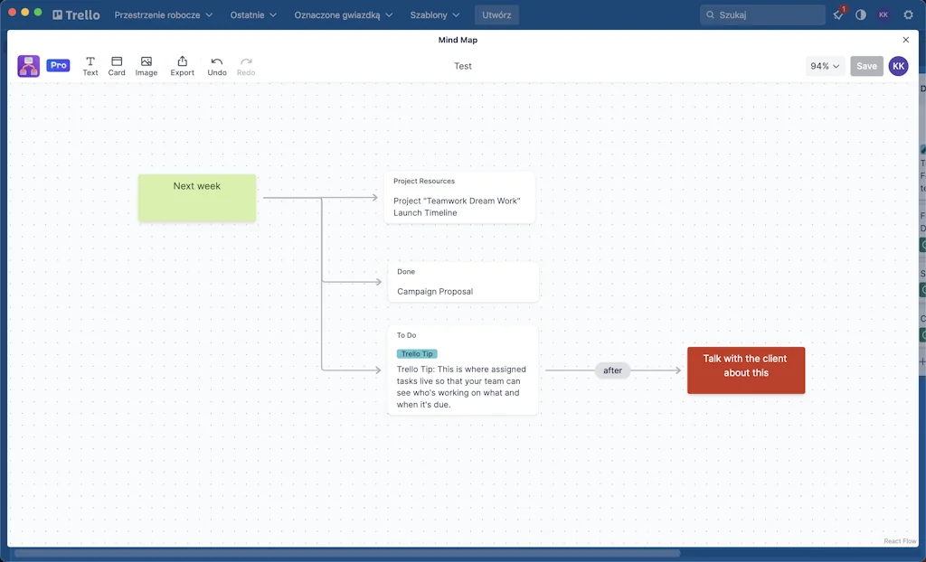Open the Export options
This screenshot has width=926, height=562.
pyautogui.click(x=182, y=65)
